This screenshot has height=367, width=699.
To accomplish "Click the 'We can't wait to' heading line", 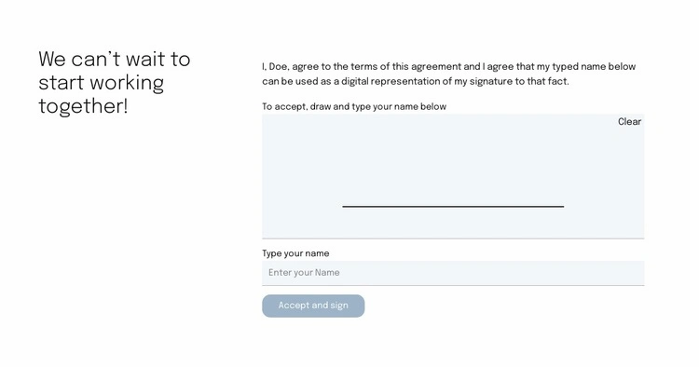I will point(114,60).
